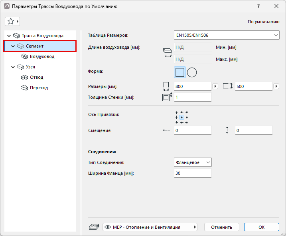Viewport: 286px width, 236px height.
Task: Click the layers icon at the bottom
Action: (x=94, y=227)
